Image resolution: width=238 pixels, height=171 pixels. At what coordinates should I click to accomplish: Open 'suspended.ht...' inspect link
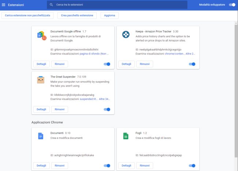(x=89, y=99)
